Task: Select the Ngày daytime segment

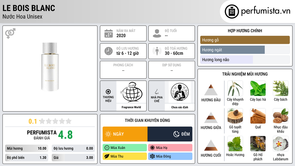Action: tap(125, 134)
